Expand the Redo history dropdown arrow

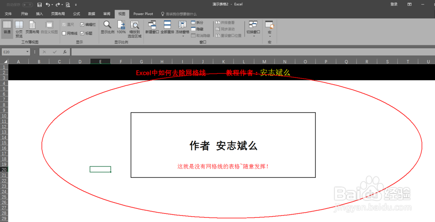(x=62, y=5)
